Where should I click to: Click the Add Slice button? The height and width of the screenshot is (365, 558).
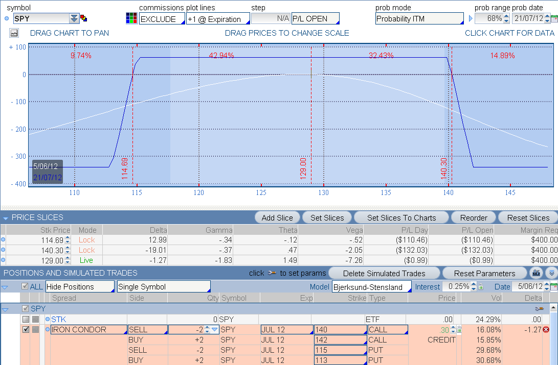(x=277, y=217)
